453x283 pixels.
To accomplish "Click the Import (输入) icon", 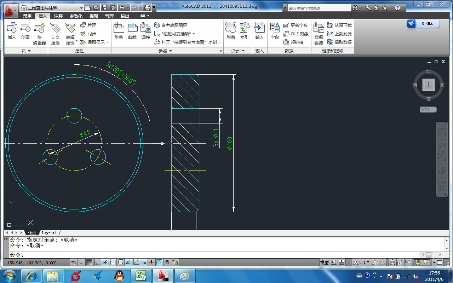I will (x=259, y=28).
